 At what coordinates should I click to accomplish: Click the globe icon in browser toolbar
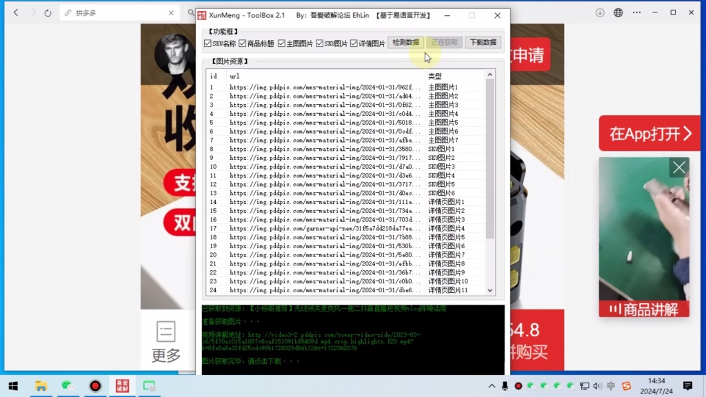click(x=618, y=12)
